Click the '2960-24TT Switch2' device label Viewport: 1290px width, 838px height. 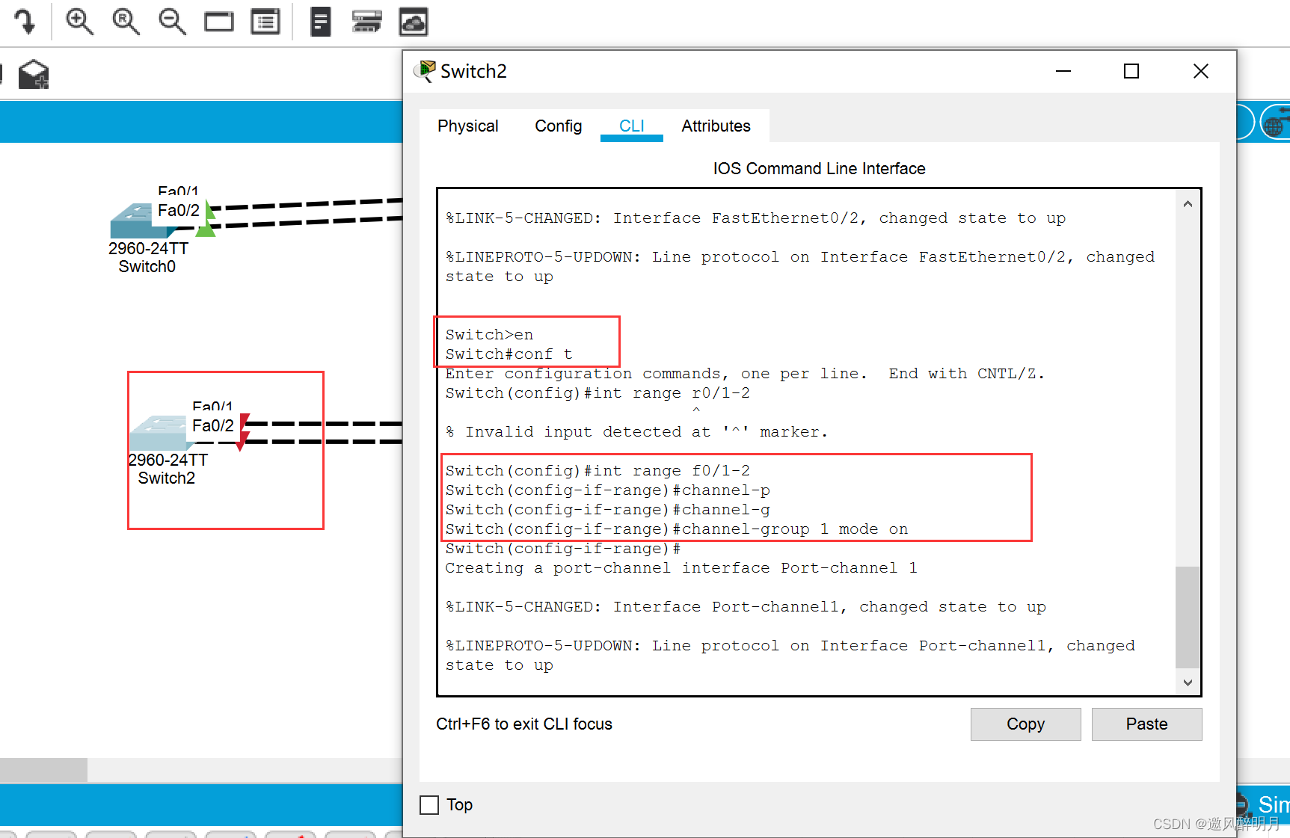pyautogui.click(x=168, y=469)
